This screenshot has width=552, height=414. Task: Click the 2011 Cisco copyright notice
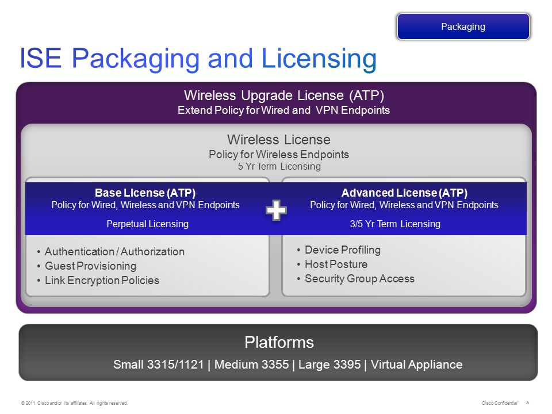[x=74, y=403]
